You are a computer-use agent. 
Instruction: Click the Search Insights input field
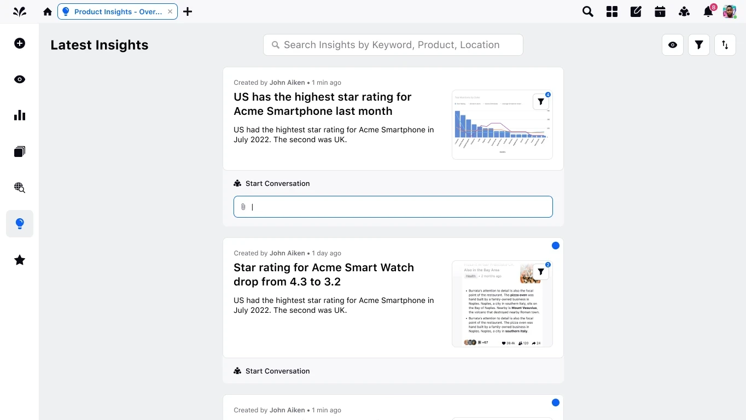click(x=393, y=45)
